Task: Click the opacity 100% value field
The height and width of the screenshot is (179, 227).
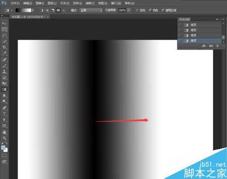Action: [x=122, y=10]
